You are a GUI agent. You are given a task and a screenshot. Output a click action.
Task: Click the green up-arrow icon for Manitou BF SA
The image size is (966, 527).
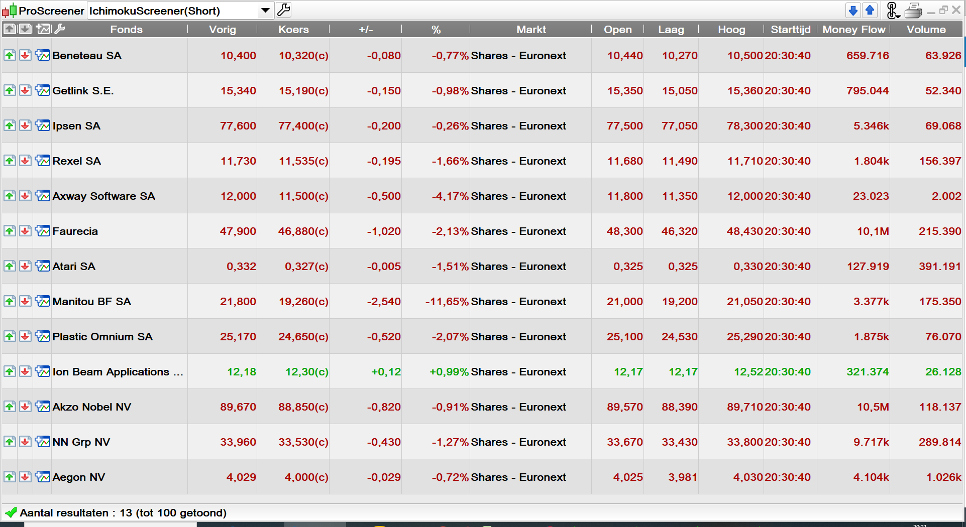[x=10, y=301]
